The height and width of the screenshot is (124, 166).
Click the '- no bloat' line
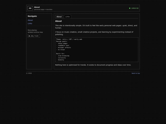(61, 50)
